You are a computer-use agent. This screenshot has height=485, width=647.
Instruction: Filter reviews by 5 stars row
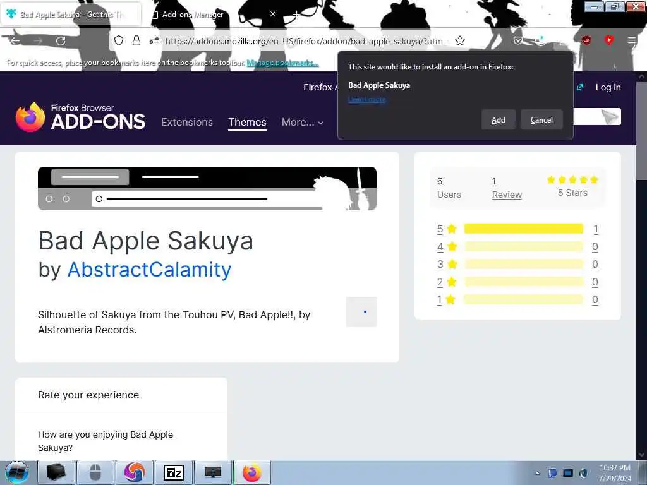517,229
